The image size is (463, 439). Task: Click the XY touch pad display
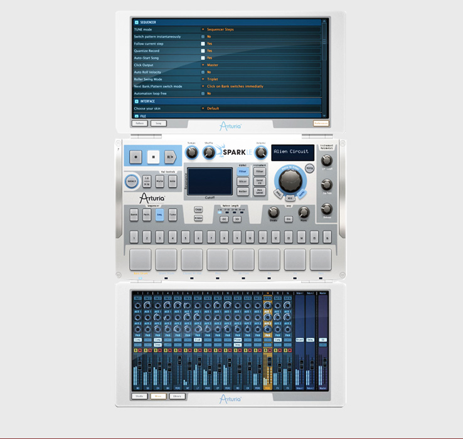[x=210, y=181]
